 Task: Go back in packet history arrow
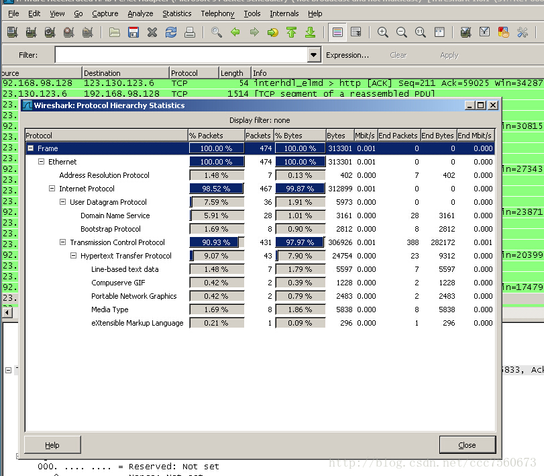(x=235, y=32)
